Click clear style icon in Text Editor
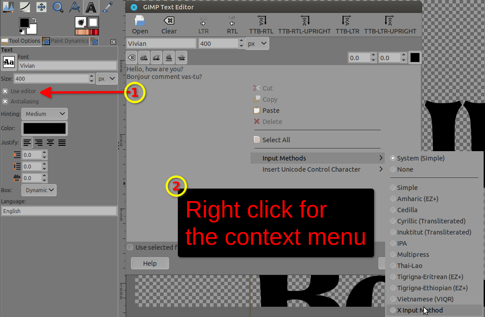This screenshot has width=485, height=317. pyautogui.click(x=132, y=58)
